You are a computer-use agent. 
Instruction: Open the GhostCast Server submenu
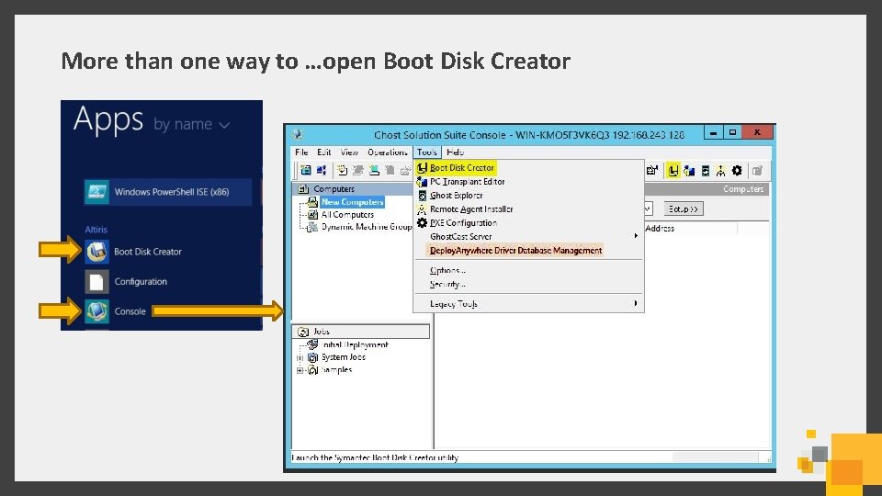[529, 236]
